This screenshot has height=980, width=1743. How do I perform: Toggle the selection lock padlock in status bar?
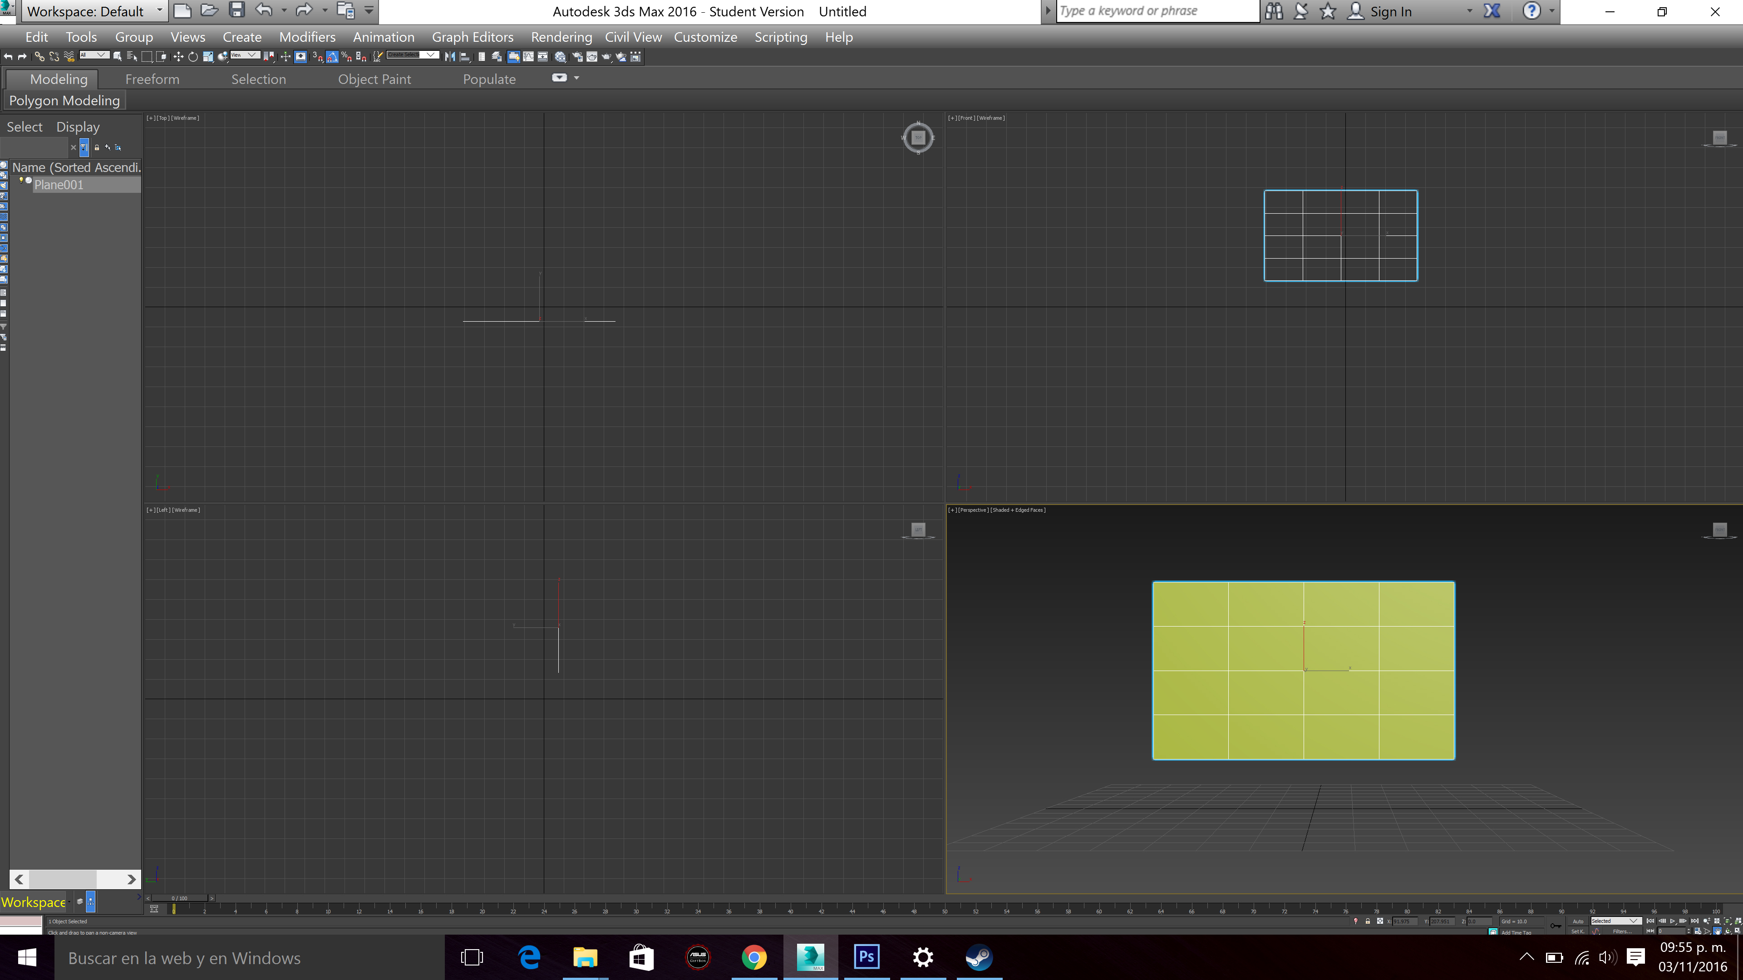pyautogui.click(x=1368, y=921)
